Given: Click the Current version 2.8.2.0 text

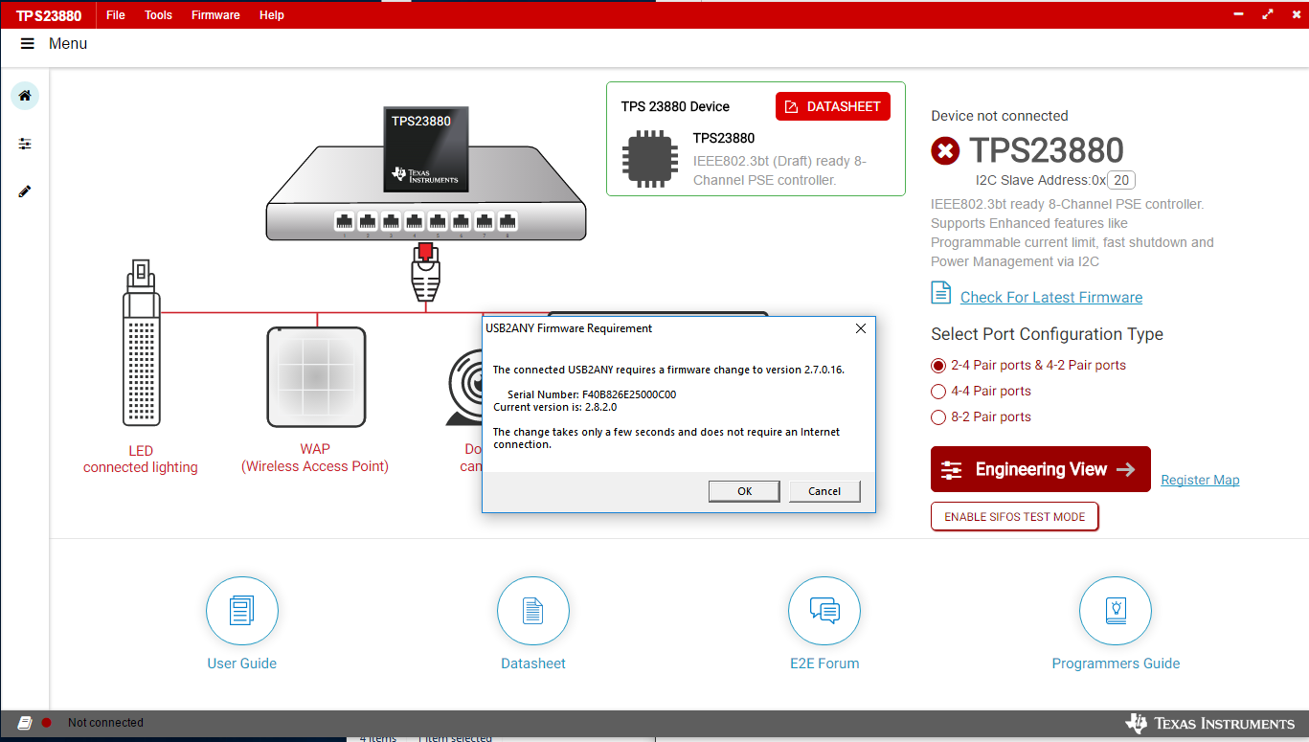Looking at the screenshot, I should (555, 407).
